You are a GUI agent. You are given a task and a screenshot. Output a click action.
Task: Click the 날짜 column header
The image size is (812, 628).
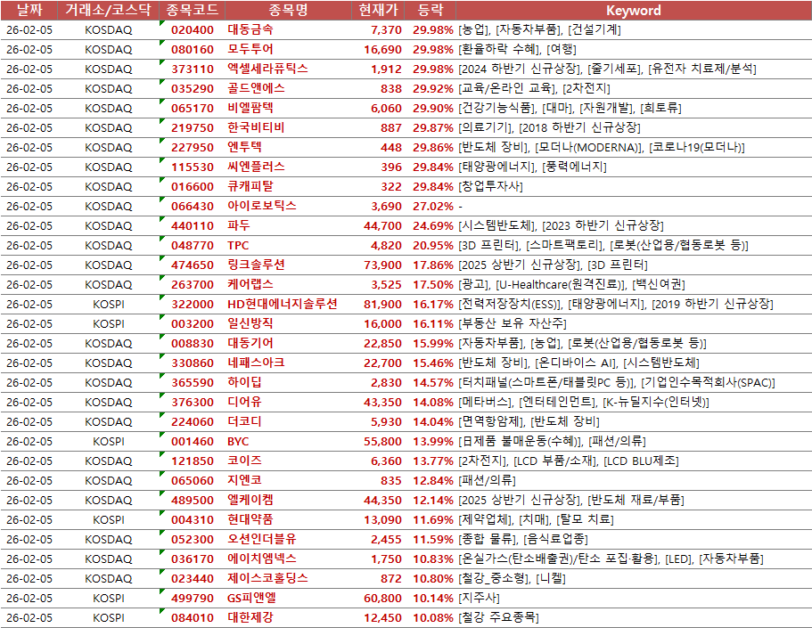[x=29, y=10]
